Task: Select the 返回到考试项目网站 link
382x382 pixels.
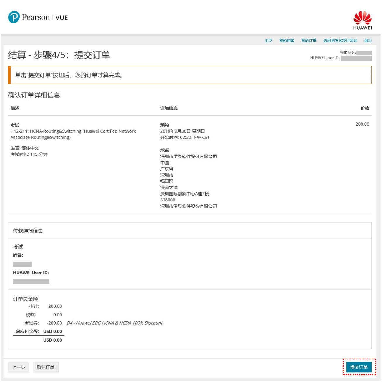Action: (x=340, y=41)
